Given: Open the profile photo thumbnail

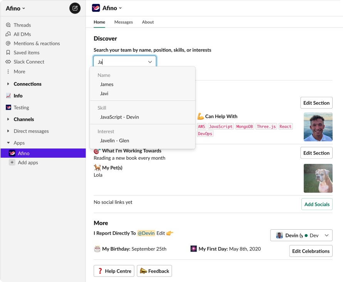Looking at the screenshot, I should coord(318,127).
